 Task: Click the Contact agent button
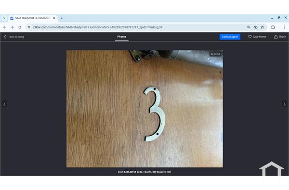(230, 37)
